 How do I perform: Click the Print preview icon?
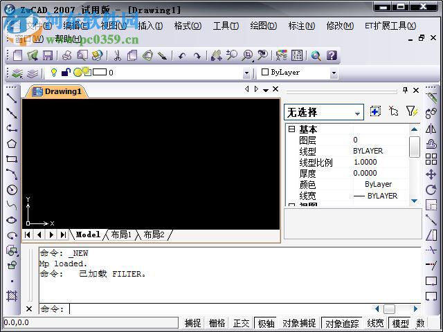point(82,55)
